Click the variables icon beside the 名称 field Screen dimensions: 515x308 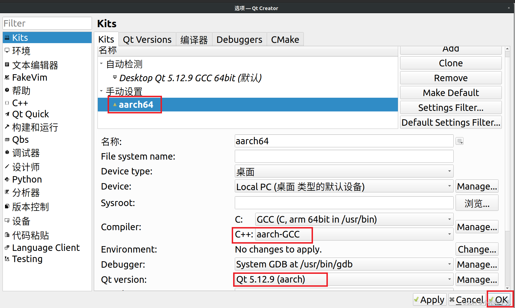[459, 141]
